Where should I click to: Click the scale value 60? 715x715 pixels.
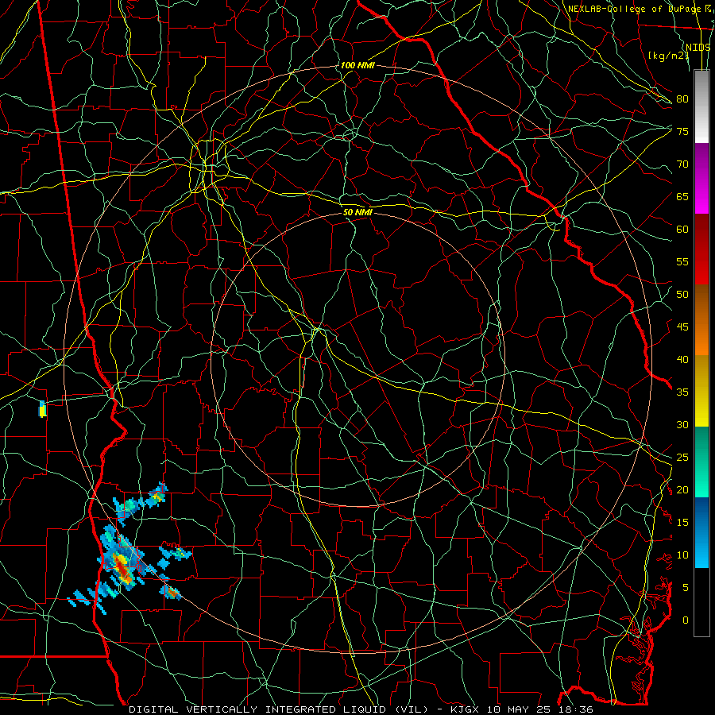point(682,230)
